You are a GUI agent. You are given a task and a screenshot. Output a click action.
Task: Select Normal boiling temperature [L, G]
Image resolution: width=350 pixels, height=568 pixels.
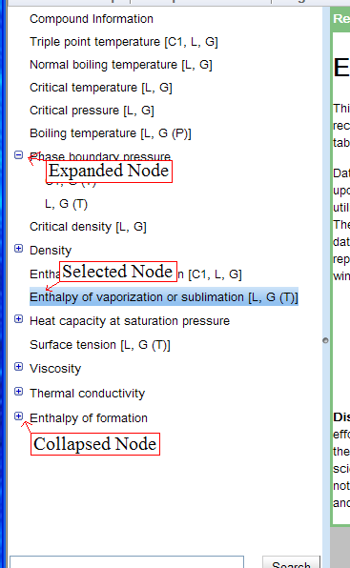pos(121,65)
